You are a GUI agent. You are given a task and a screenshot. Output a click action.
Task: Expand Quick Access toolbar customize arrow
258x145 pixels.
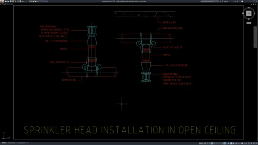click(48, 1)
